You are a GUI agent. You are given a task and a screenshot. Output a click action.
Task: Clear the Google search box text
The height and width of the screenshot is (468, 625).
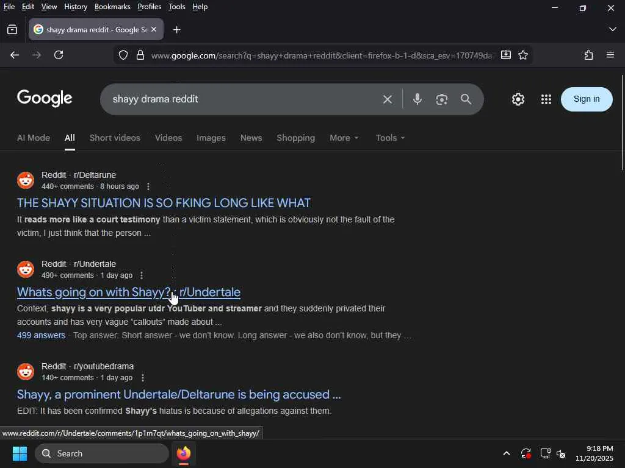pyautogui.click(x=388, y=99)
